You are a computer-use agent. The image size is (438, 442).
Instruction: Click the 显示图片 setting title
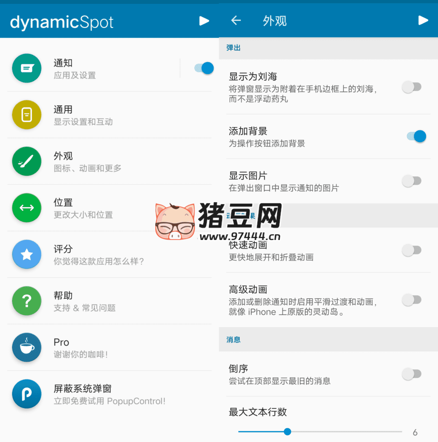click(248, 176)
